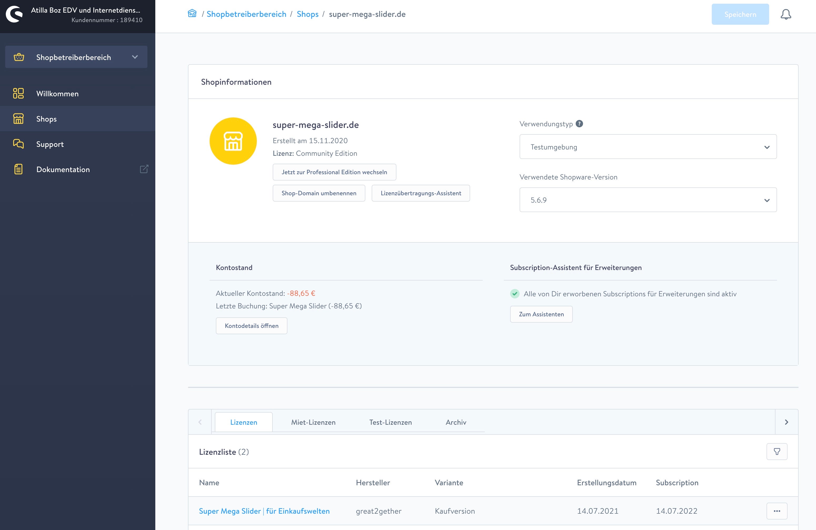The height and width of the screenshot is (530, 816).
Task: Click the Kontodetails öffnen button
Action: pyautogui.click(x=251, y=326)
